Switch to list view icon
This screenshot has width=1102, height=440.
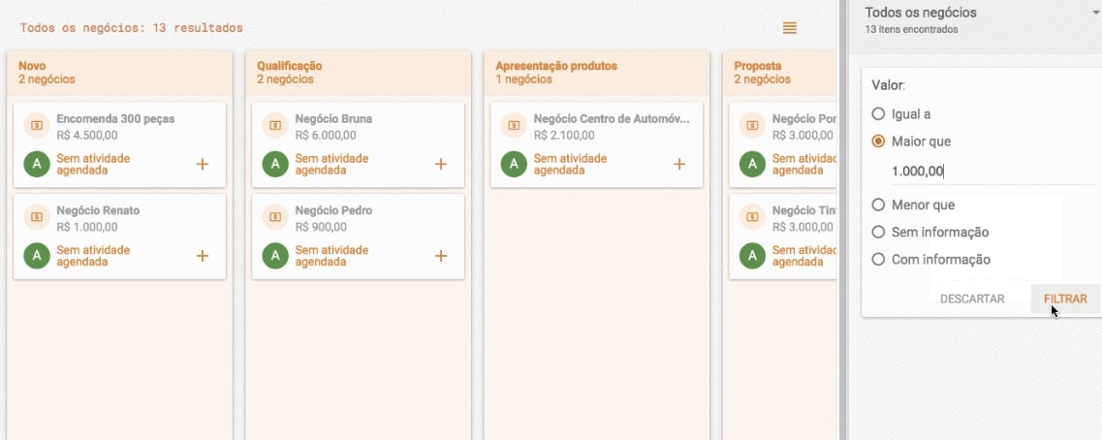tap(789, 28)
